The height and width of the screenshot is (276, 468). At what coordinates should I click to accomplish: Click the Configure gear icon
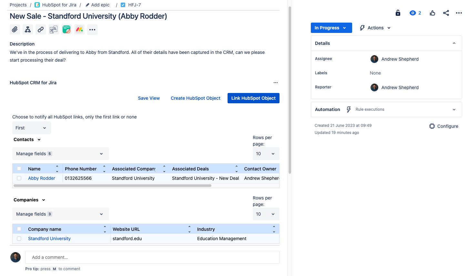coord(432,126)
